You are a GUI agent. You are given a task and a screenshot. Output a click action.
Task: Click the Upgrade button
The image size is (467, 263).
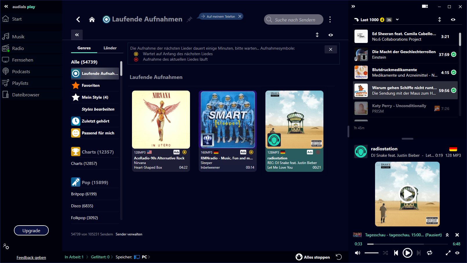31,230
